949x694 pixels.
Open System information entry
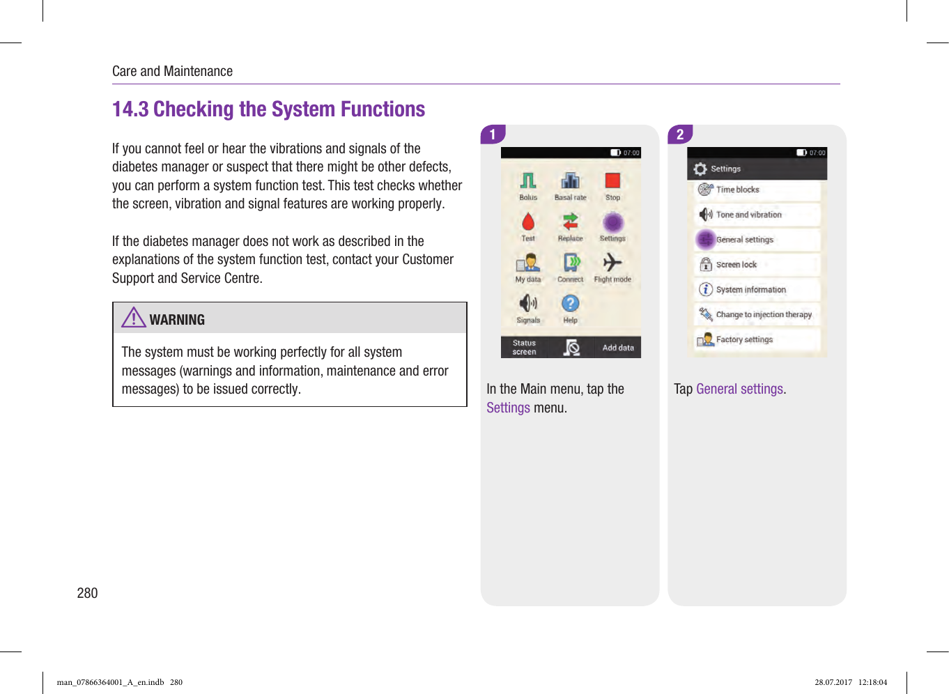pyautogui.click(x=757, y=290)
